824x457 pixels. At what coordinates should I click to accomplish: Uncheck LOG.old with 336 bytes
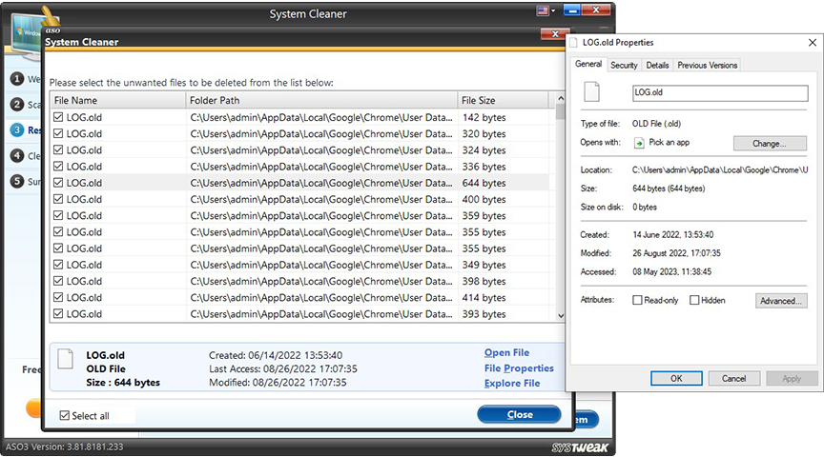(x=58, y=166)
